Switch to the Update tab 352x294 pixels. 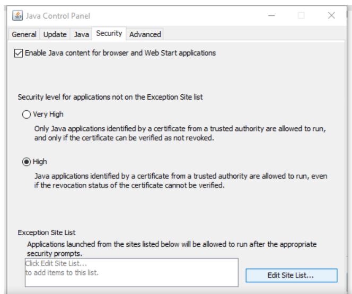55,34
